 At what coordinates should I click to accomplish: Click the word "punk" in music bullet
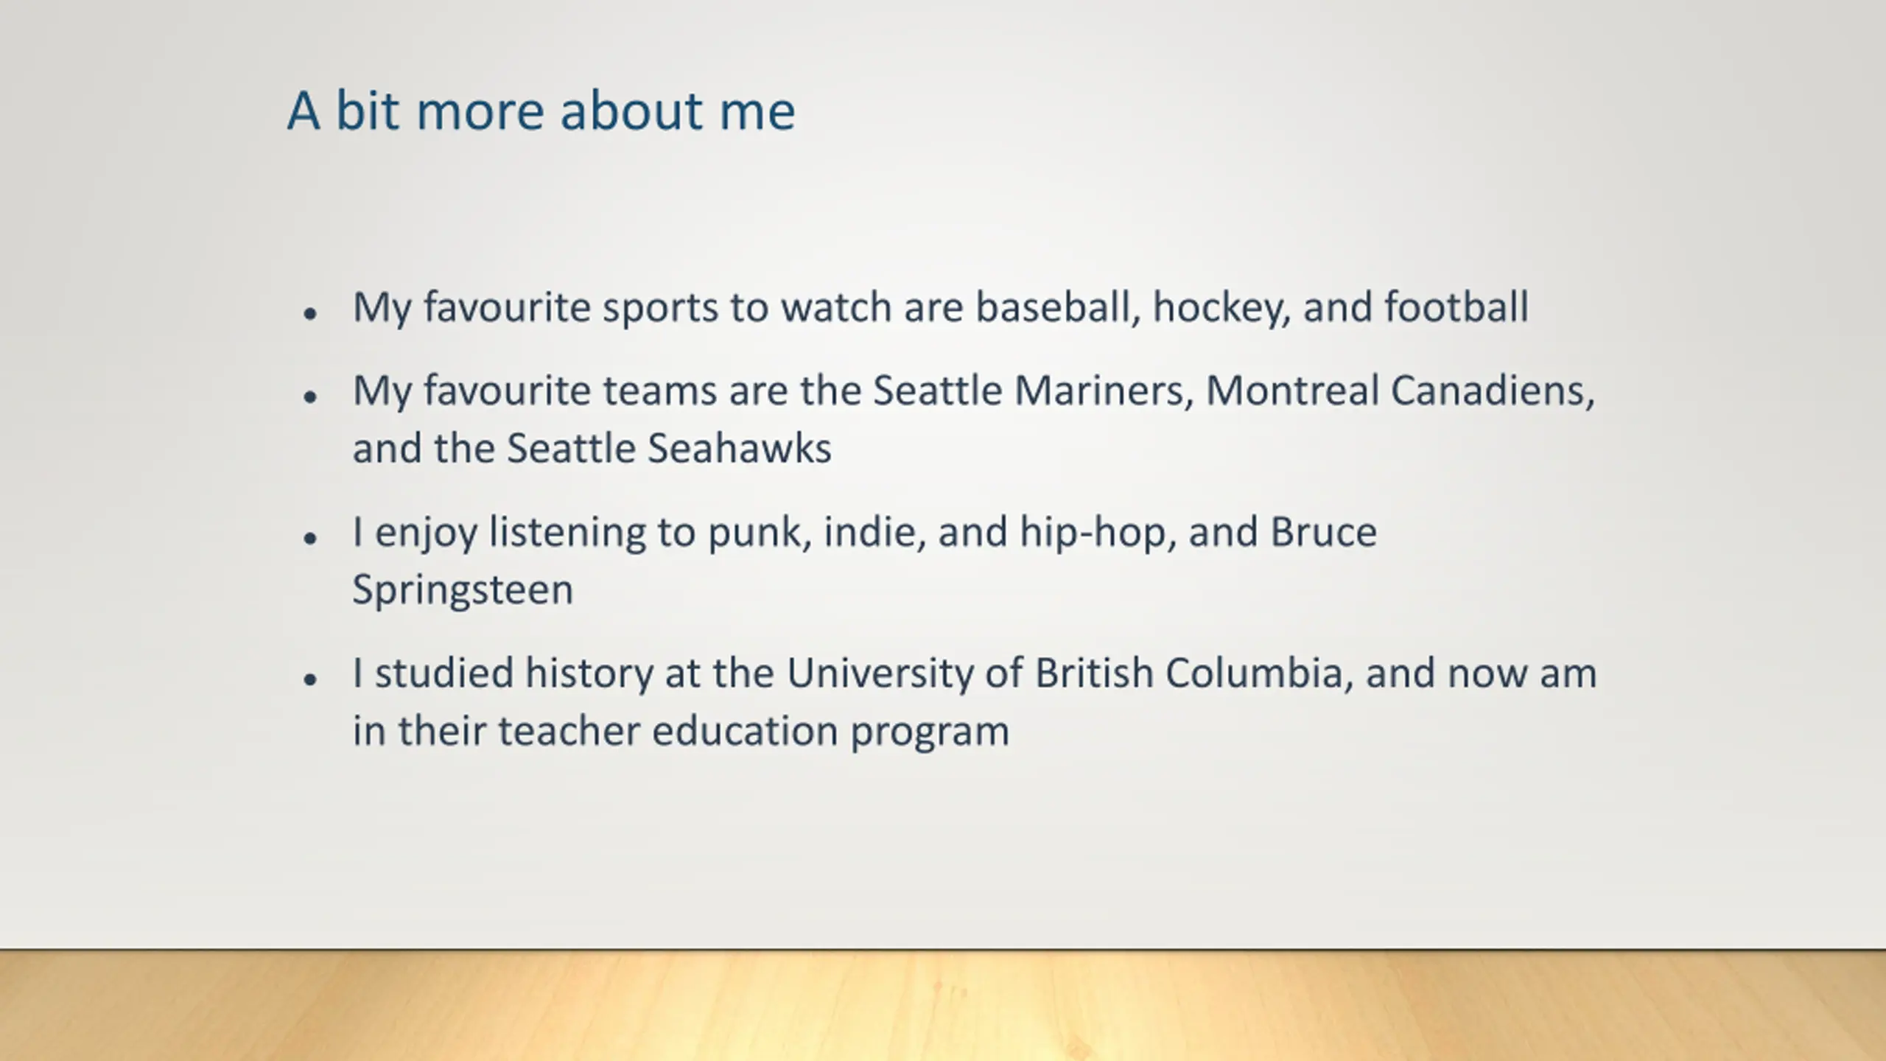(759, 533)
